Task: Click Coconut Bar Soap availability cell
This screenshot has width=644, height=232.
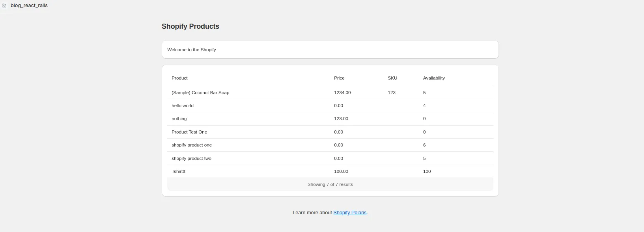Action: [424, 93]
